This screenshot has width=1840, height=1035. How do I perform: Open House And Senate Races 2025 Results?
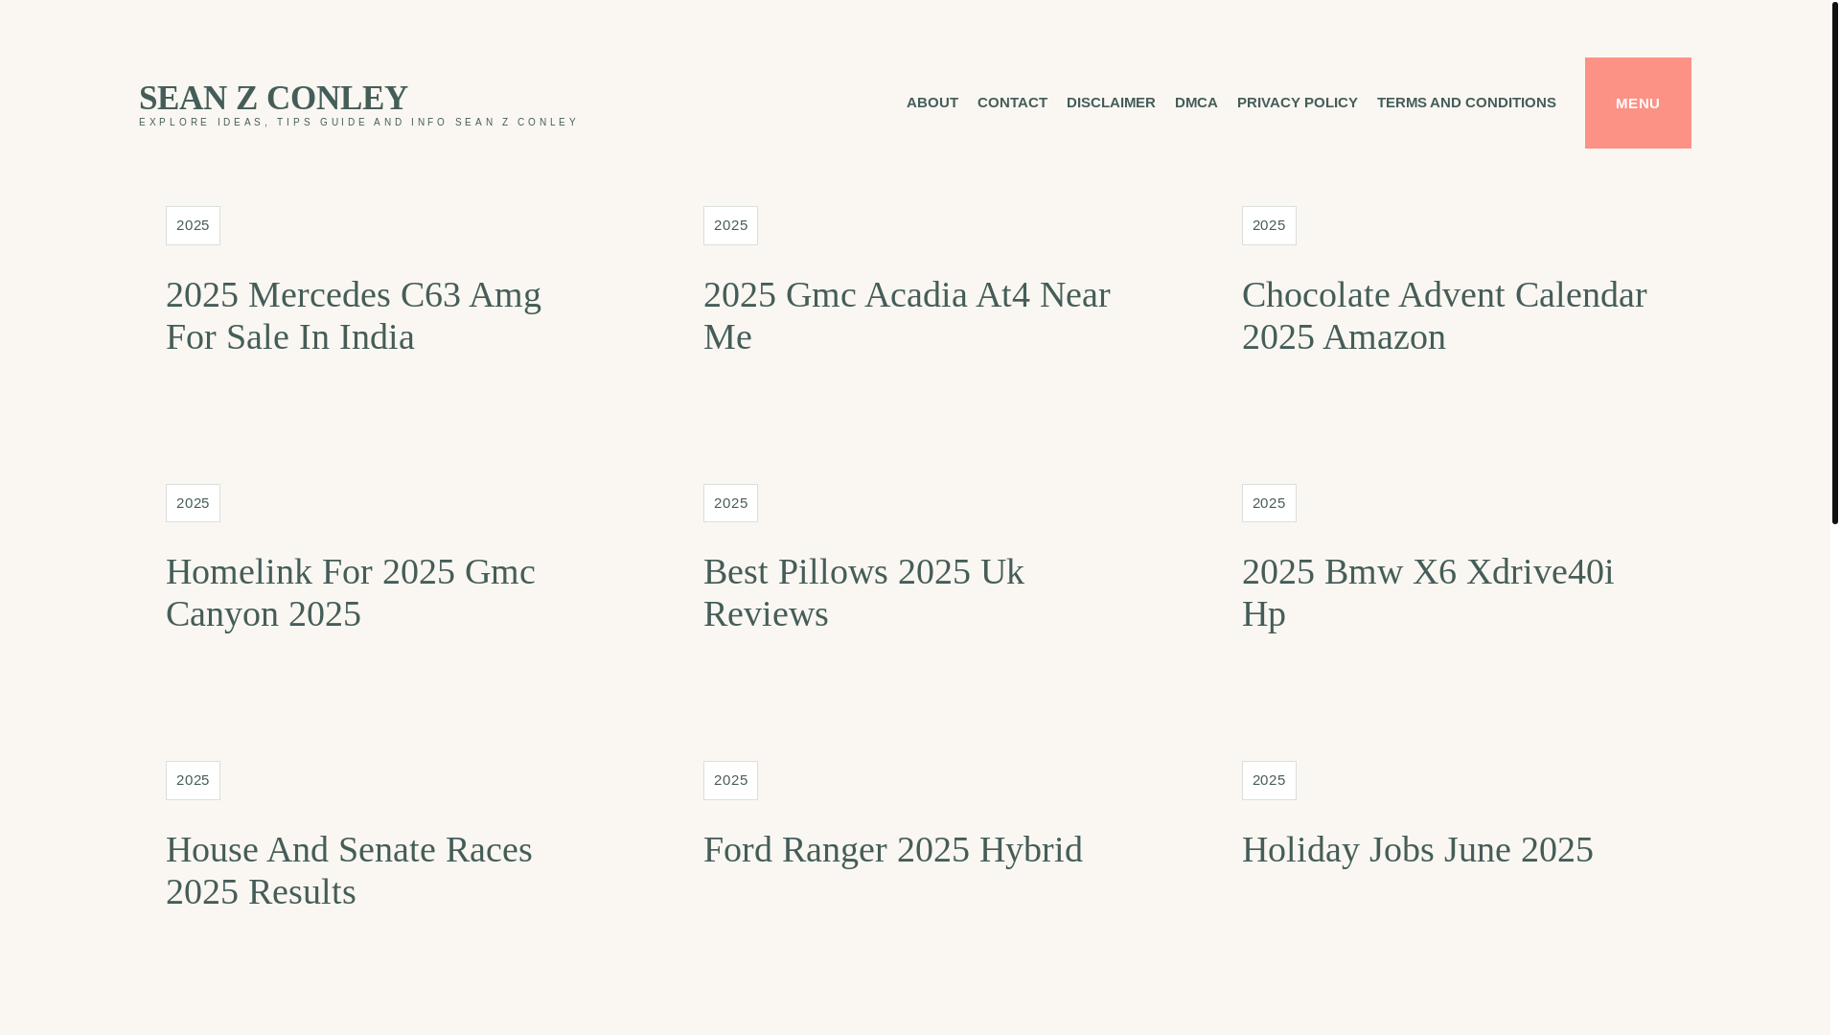(349, 870)
